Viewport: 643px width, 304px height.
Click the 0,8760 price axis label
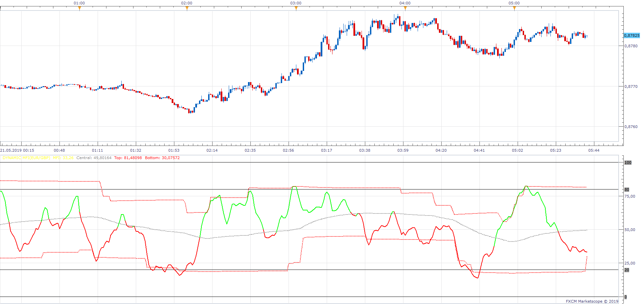[631, 127]
